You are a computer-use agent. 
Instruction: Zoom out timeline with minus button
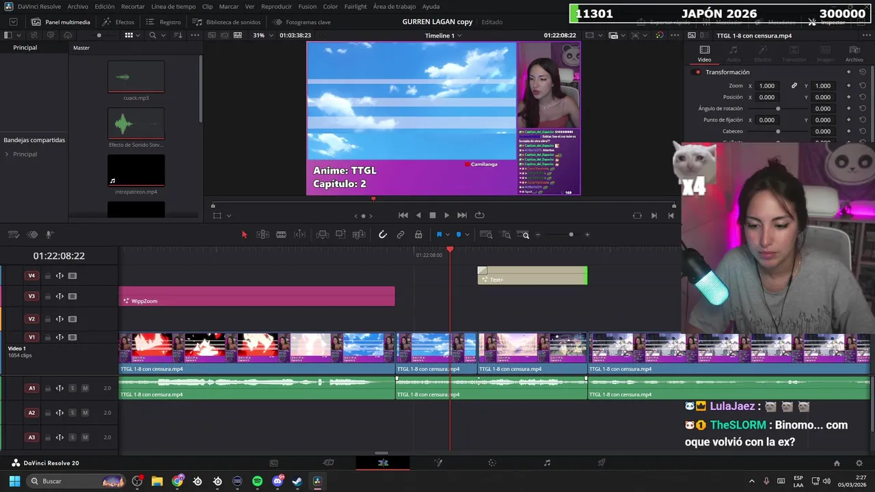click(x=538, y=234)
